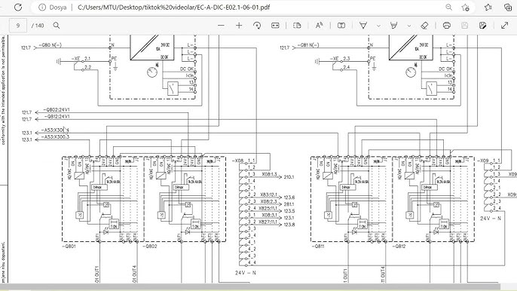Image resolution: width=517 pixels, height=291 pixels.
Task: Zoom in with the plus button
Action: (239, 26)
